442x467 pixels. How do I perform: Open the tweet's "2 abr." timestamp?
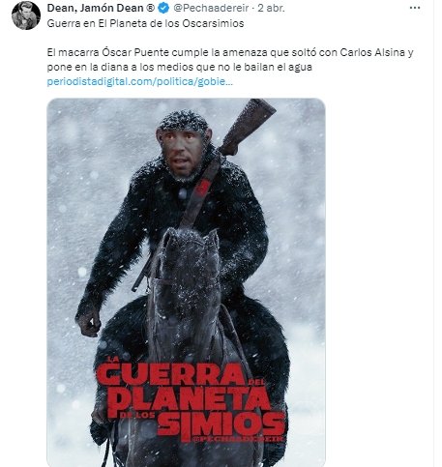click(271, 9)
